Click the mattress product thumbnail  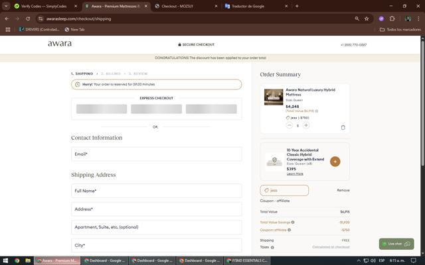pos(274,97)
